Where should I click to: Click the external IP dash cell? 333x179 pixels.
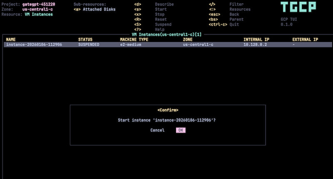tap(293, 44)
